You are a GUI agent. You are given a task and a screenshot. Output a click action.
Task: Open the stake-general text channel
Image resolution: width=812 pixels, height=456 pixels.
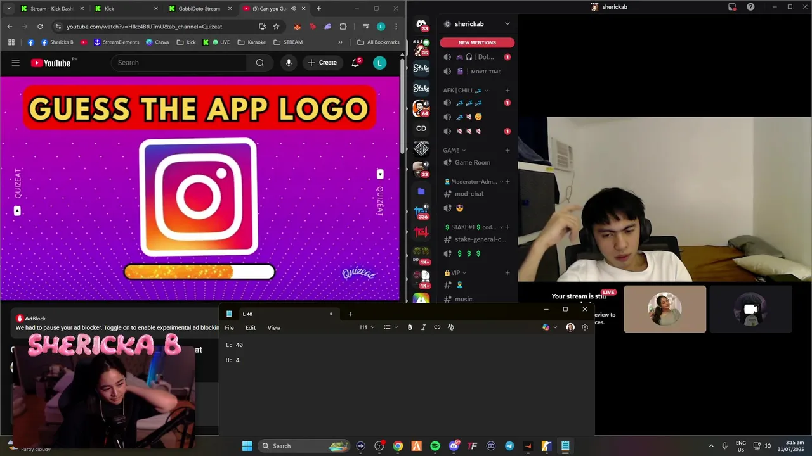[480, 239]
